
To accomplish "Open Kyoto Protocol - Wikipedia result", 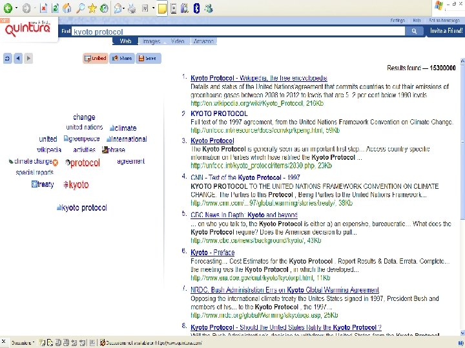I will [259, 78].
